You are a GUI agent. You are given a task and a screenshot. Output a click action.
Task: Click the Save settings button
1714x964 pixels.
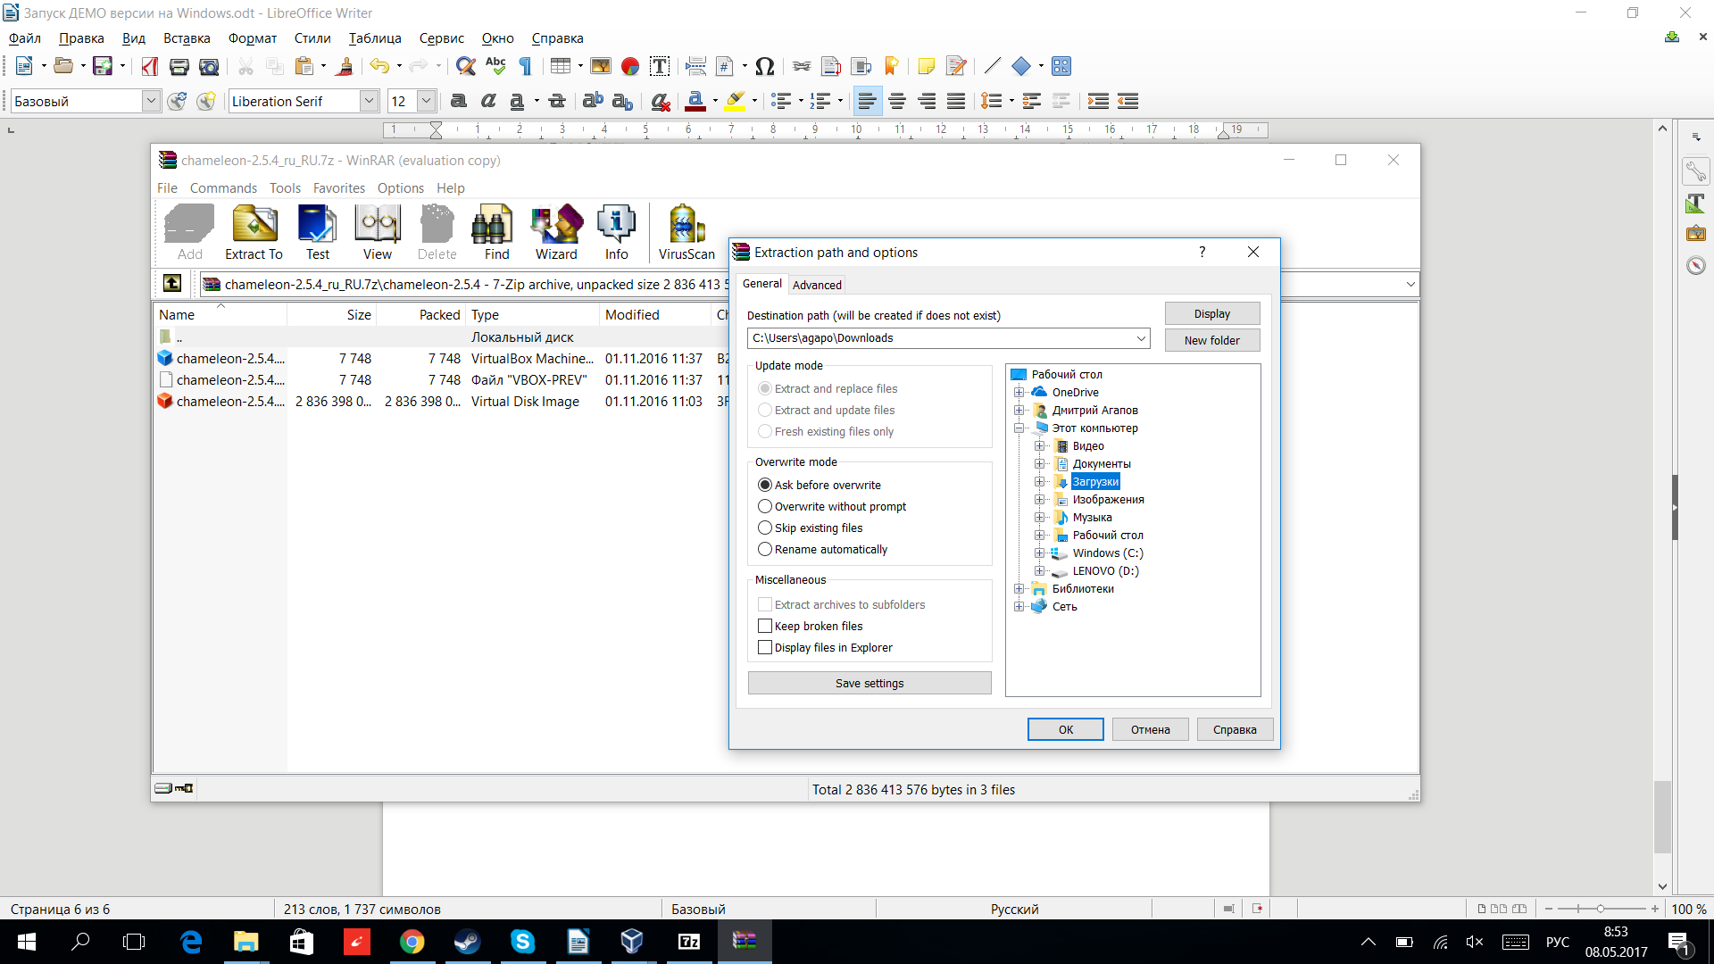pos(869,683)
